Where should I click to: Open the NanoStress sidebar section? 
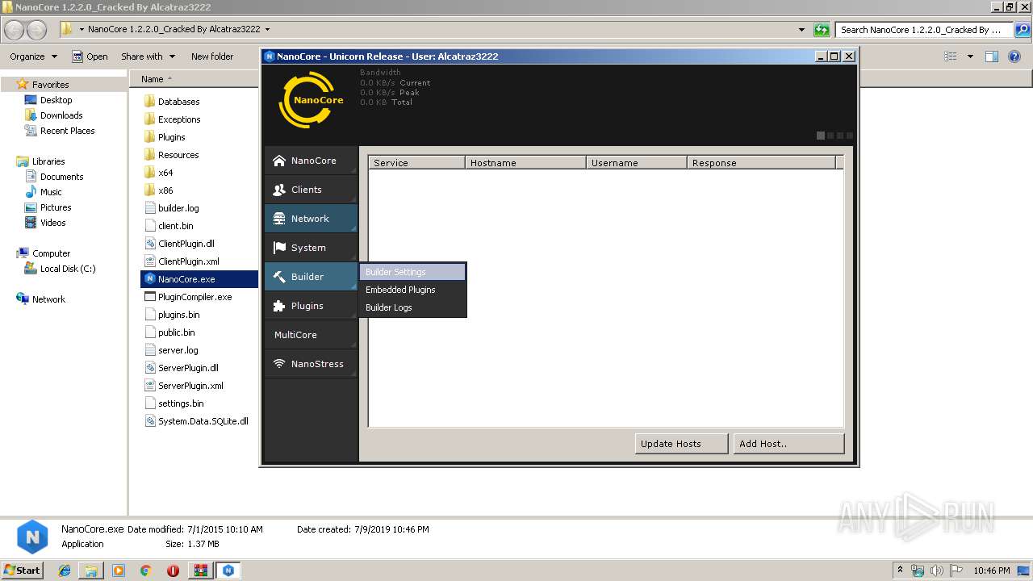[311, 364]
